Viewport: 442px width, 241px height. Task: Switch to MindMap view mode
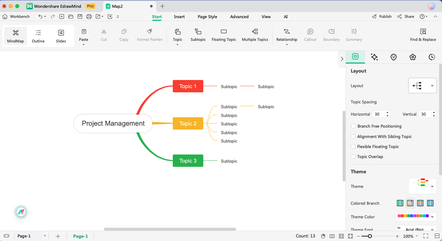[x=16, y=36]
